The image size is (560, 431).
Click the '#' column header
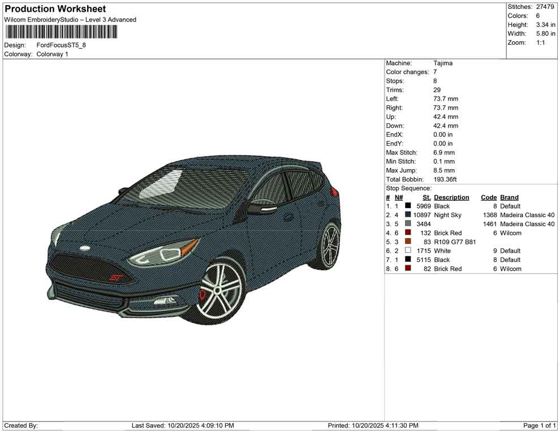coord(388,197)
